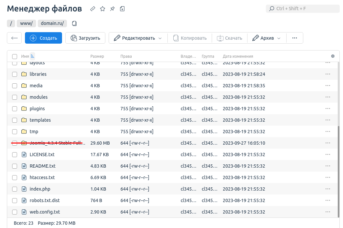
Task: Check the media folder checkbox
Action: (x=15, y=86)
